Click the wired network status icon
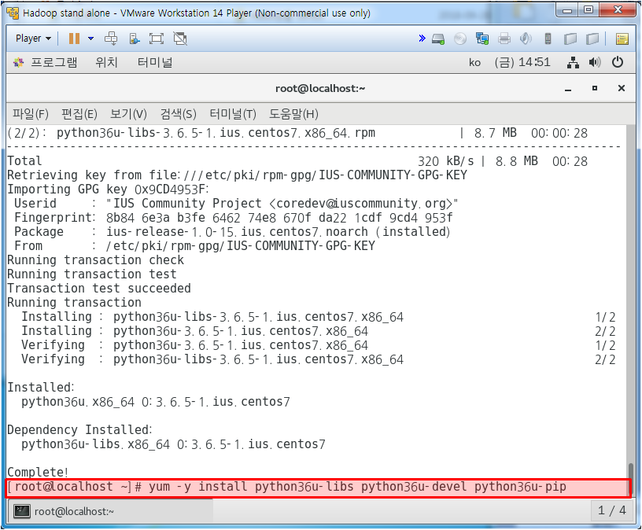This screenshot has height=530, width=642. [x=573, y=62]
